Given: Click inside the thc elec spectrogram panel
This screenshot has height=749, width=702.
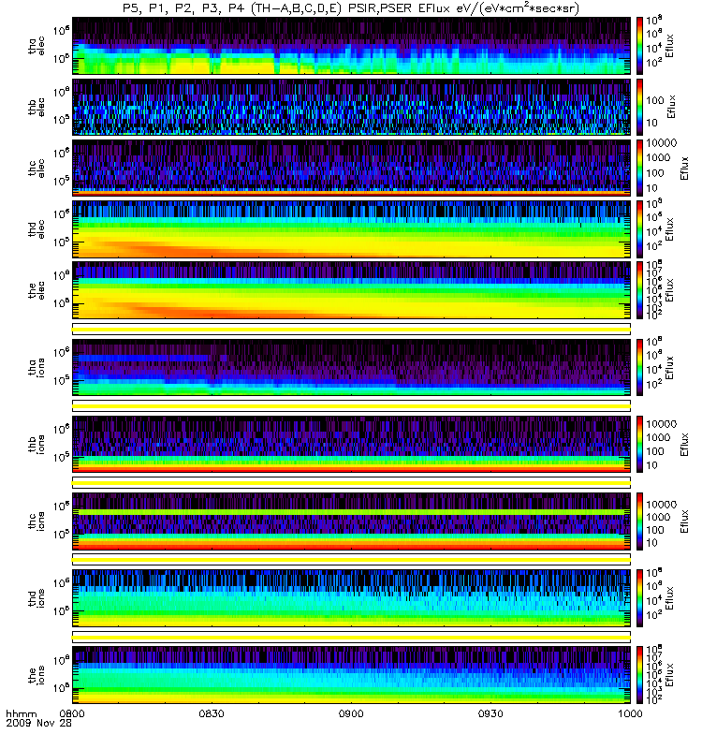Looking at the screenshot, I should pyautogui.click(x=352, y=168).
